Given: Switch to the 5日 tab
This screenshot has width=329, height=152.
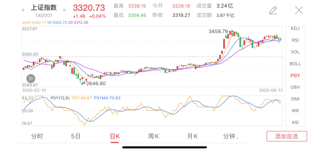Looking at the screenshot, I should tap(76, 136).
